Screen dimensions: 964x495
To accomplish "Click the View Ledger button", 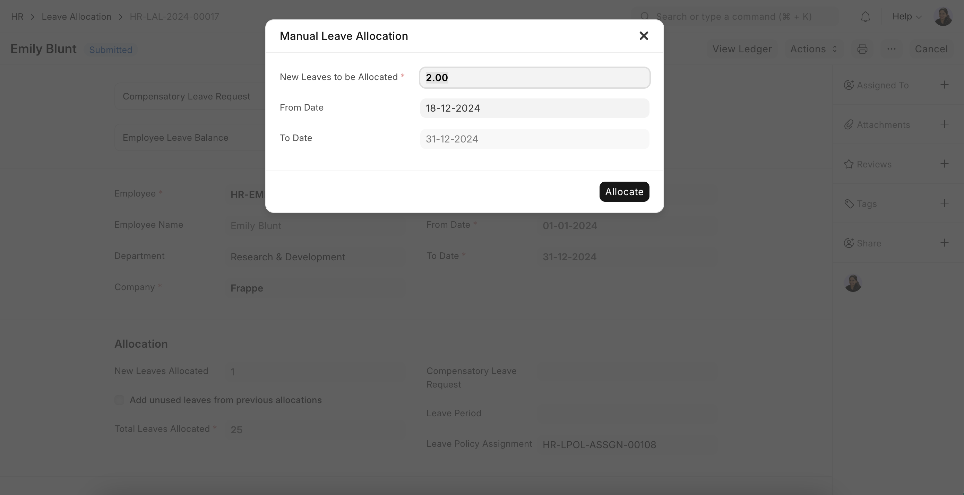I will tap(742, 49).
